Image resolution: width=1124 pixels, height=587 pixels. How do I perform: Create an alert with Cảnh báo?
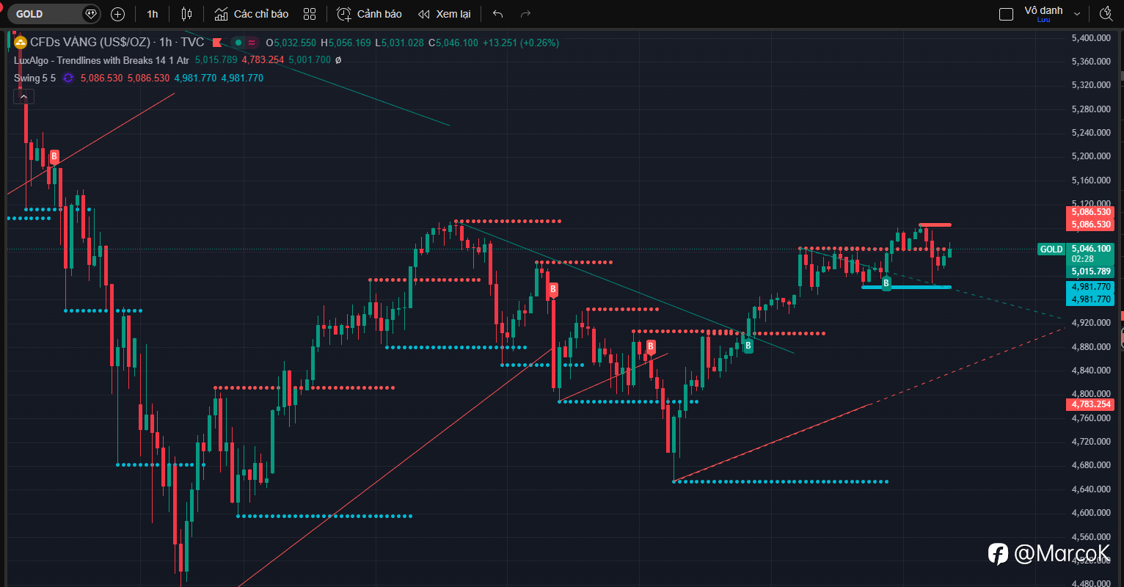tap(369, 14)
